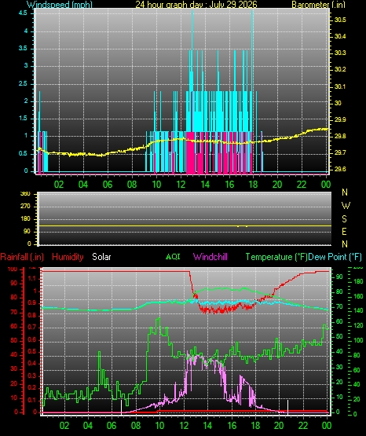Viewport: 366px width, 436px height.
Task: Click the "4.5" windspeed axis value
Action: click(23, 13)
